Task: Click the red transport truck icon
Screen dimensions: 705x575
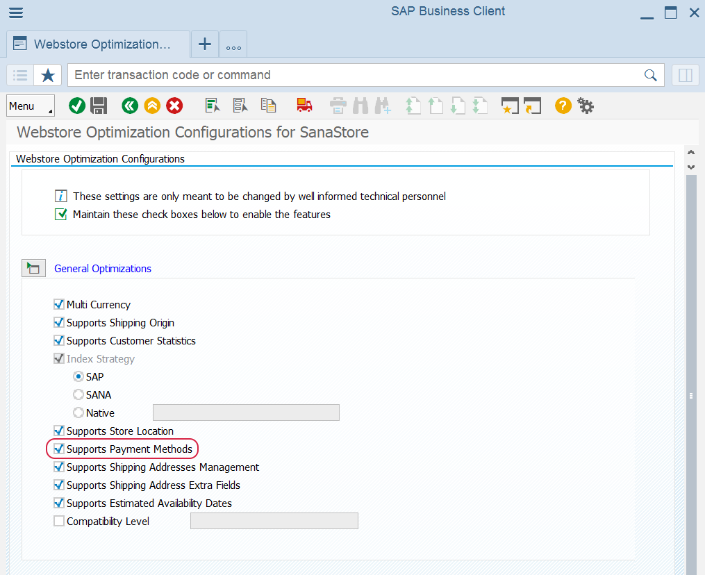Action: tap(304, 106)
